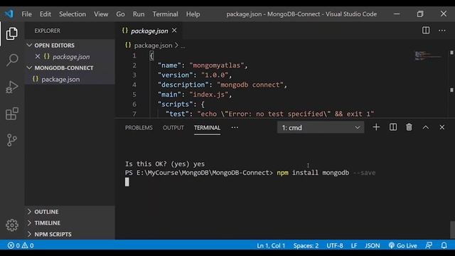The width and height of the screenshot is (455, 256).
Task: Restore down the VS Code window
Action: point(420,14)
